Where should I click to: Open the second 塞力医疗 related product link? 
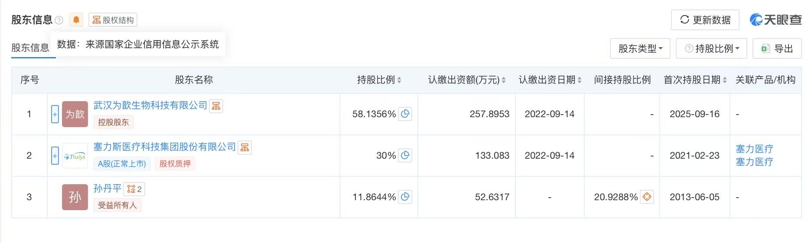(754, 162)
